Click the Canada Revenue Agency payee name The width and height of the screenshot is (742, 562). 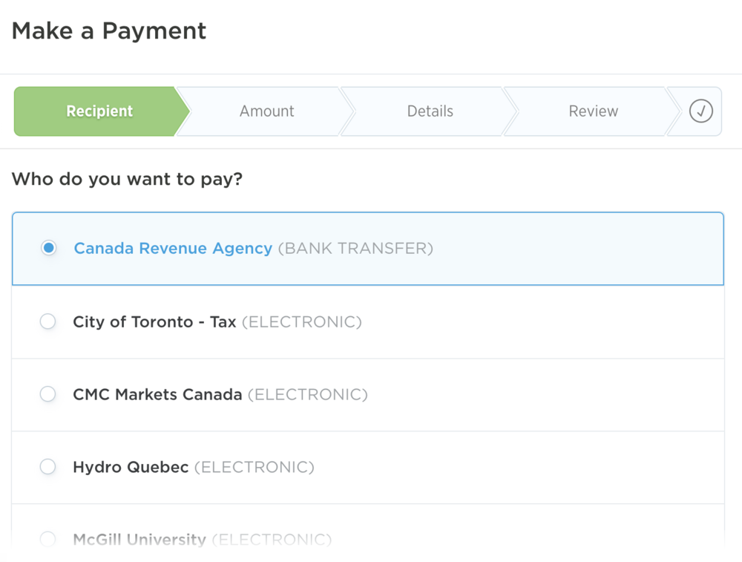(173, 248)
